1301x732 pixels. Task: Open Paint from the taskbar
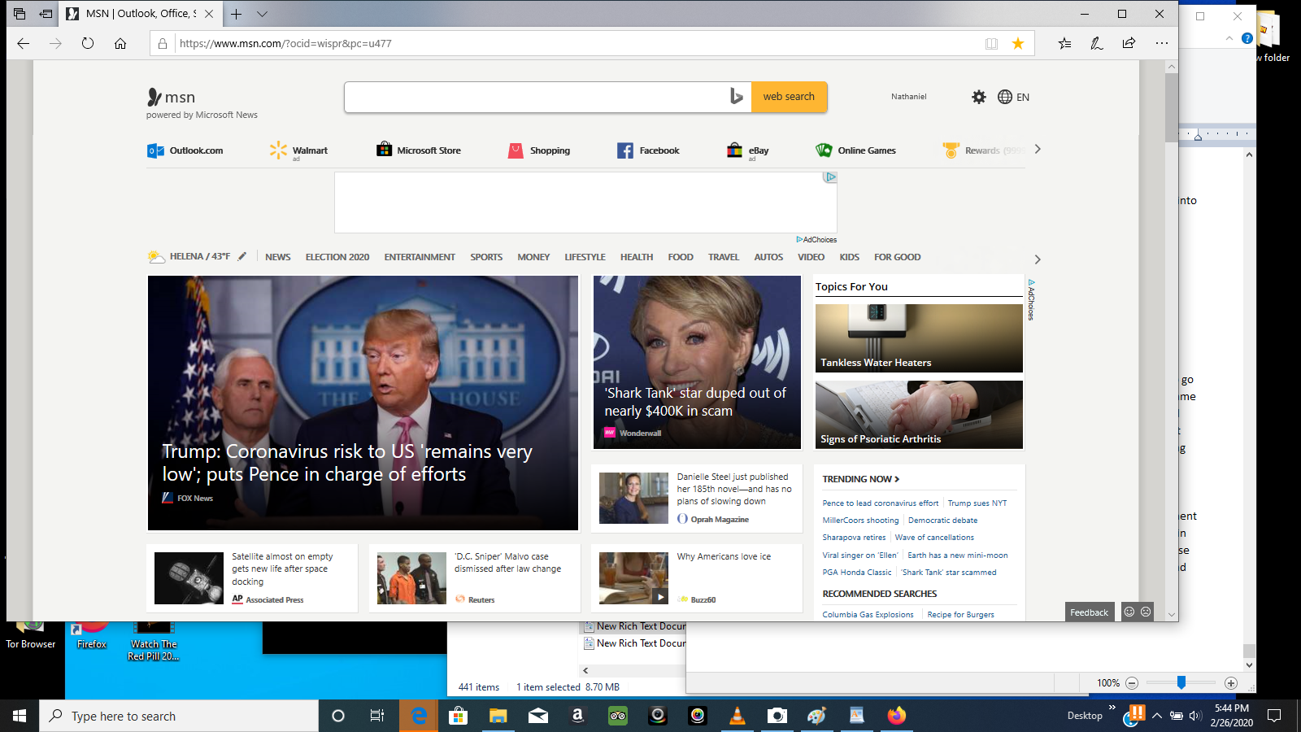tap(817, 716)
